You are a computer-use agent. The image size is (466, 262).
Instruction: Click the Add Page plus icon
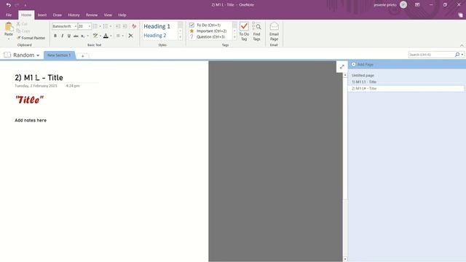(x=353, y=64)
